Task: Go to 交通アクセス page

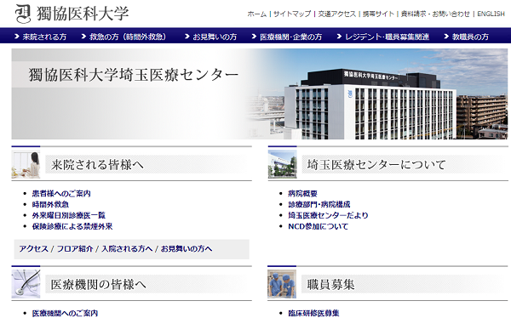Action: 337,14
